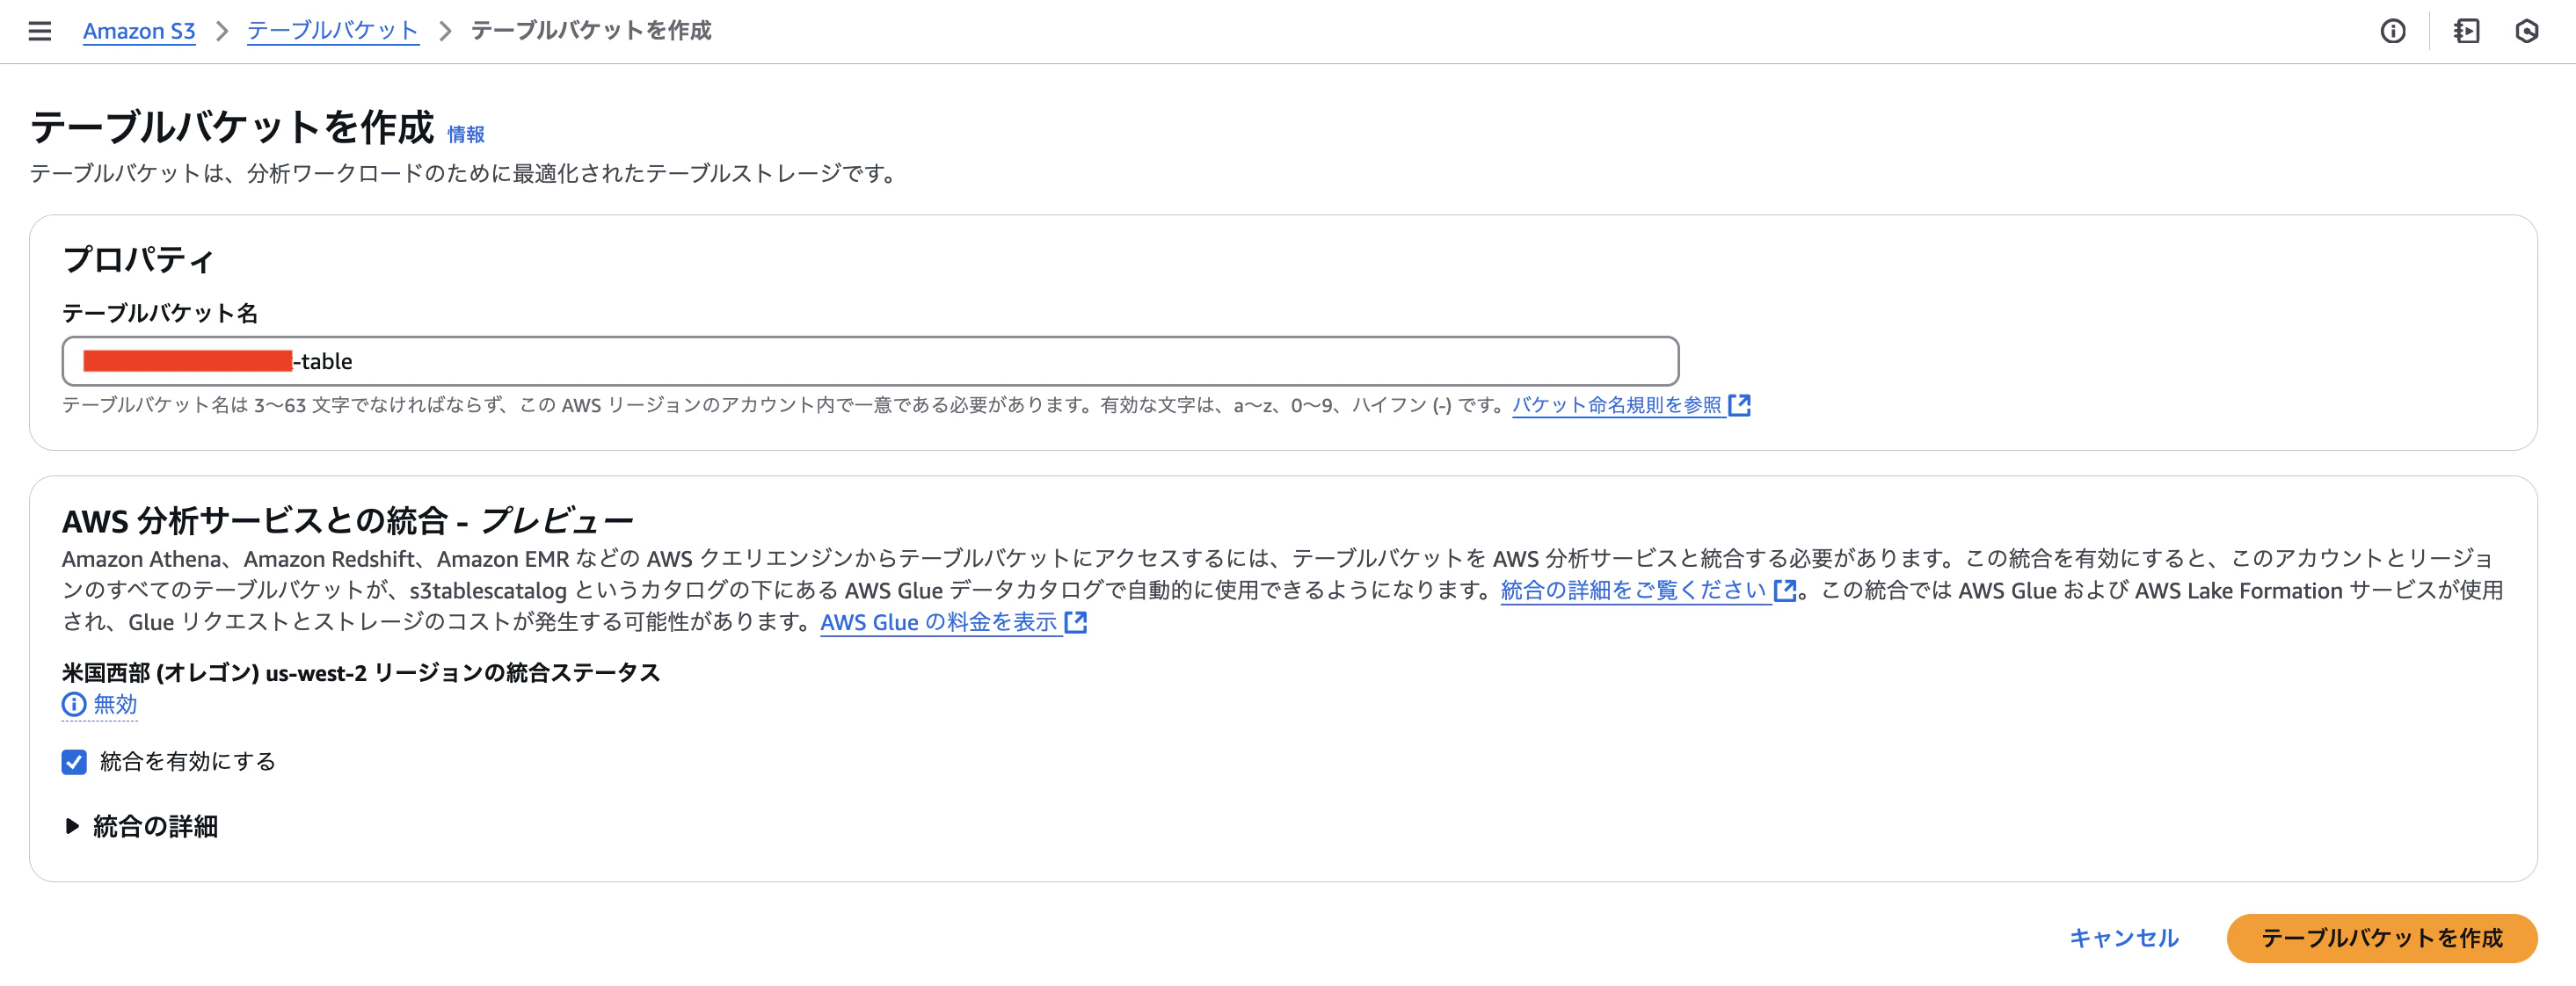Open テーブルバケット breadcrumb item

point(332,31)
